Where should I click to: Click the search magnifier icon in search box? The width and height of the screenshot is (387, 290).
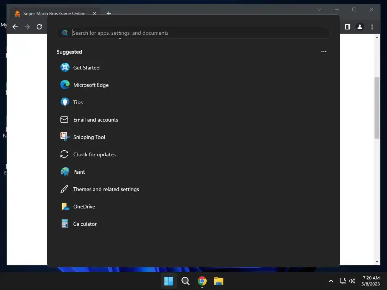(x=65, y=33)
